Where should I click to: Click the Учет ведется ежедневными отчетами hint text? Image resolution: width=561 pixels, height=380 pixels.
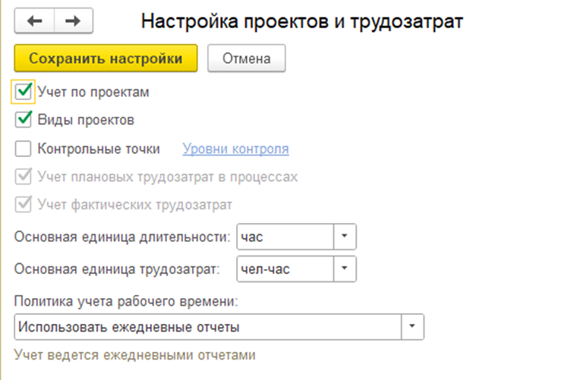(135, 354)
